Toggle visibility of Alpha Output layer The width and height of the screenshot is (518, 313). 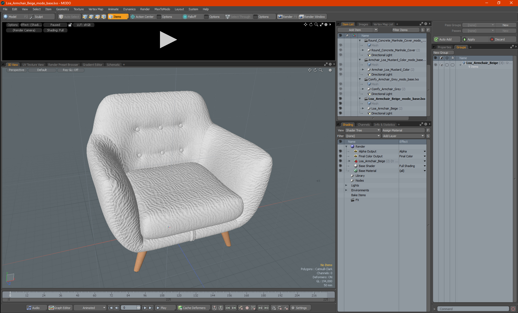tap(340, 151)
